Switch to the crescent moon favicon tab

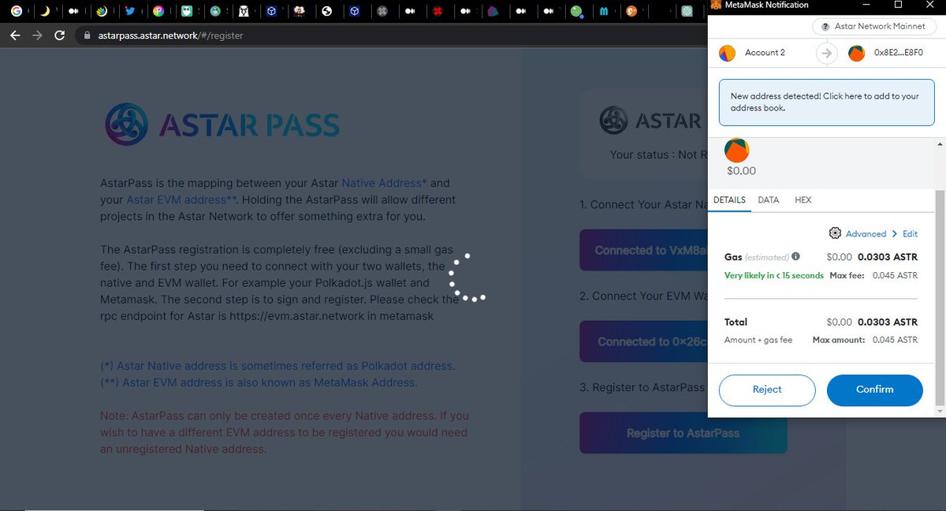pos(45,12)
